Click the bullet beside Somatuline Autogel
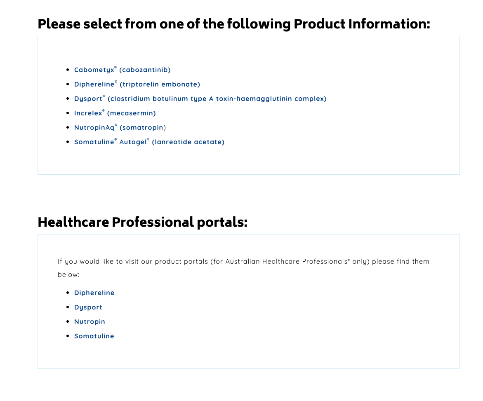This screenshot has width=483, height=401. (x=68, y=142)
